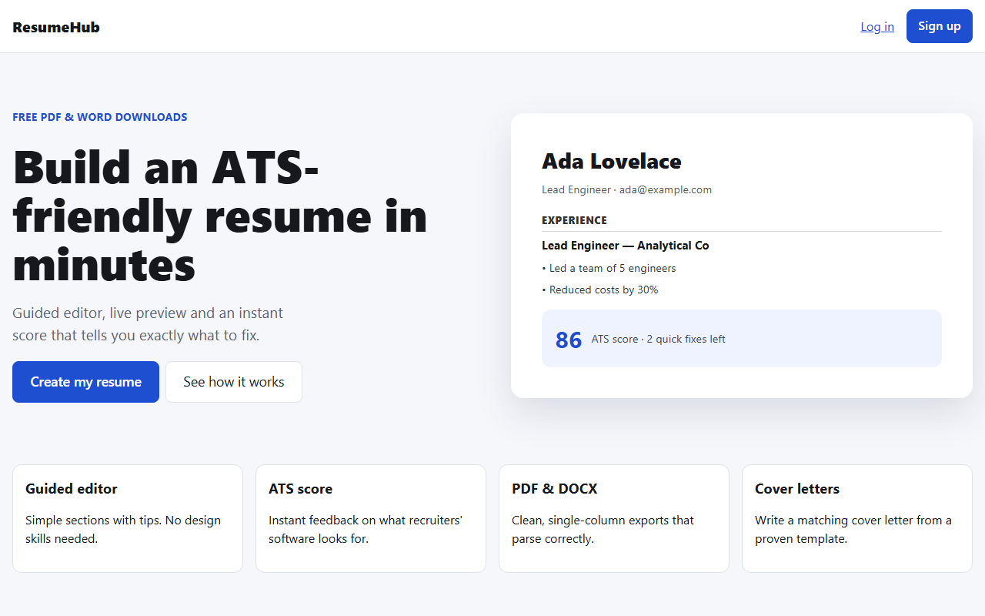Click the Instant feedback description text
Screen dimensions: 985x616
tap(366, 530)
